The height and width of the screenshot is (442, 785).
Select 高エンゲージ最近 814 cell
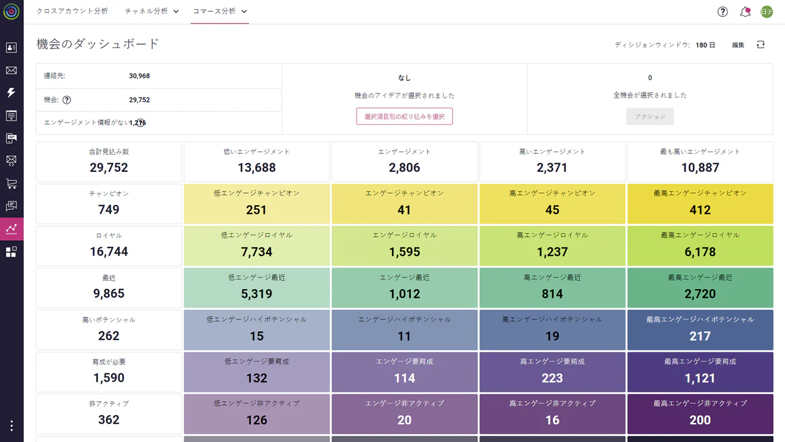(553, 288)
